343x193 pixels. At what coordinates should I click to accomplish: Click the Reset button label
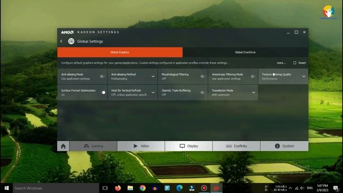[x=302, y=63]
